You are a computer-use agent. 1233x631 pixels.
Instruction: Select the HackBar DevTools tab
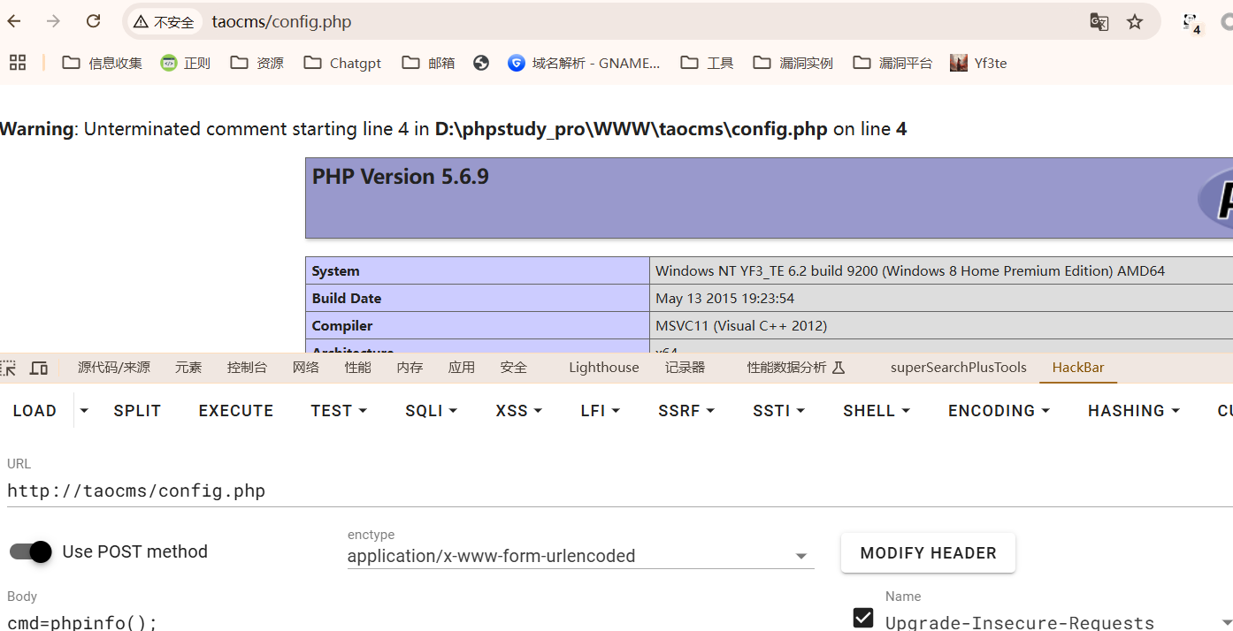tap(1078, 368)
